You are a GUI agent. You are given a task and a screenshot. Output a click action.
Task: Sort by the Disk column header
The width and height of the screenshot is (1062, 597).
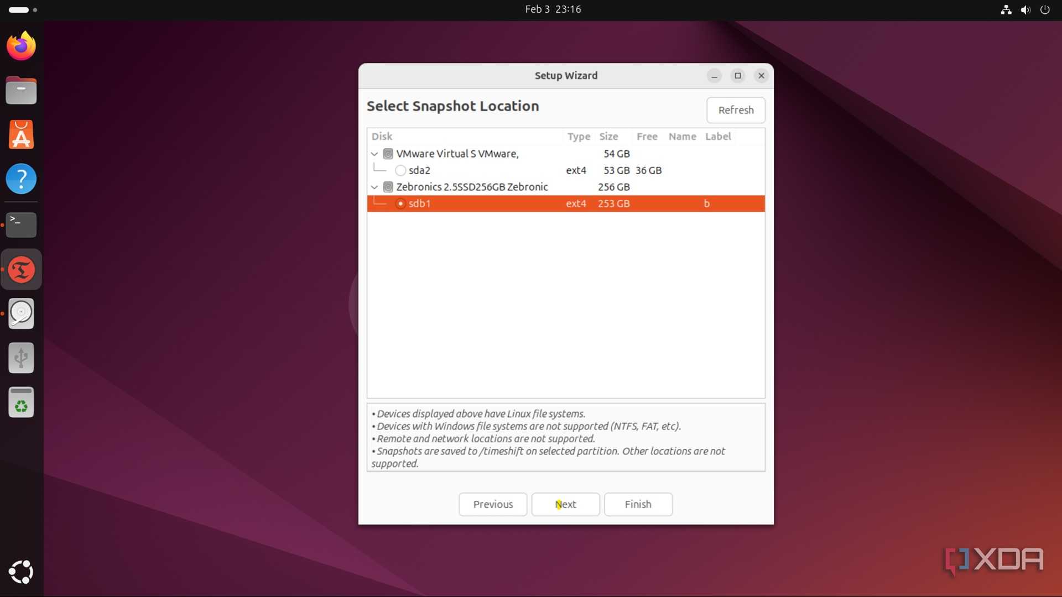382,137
